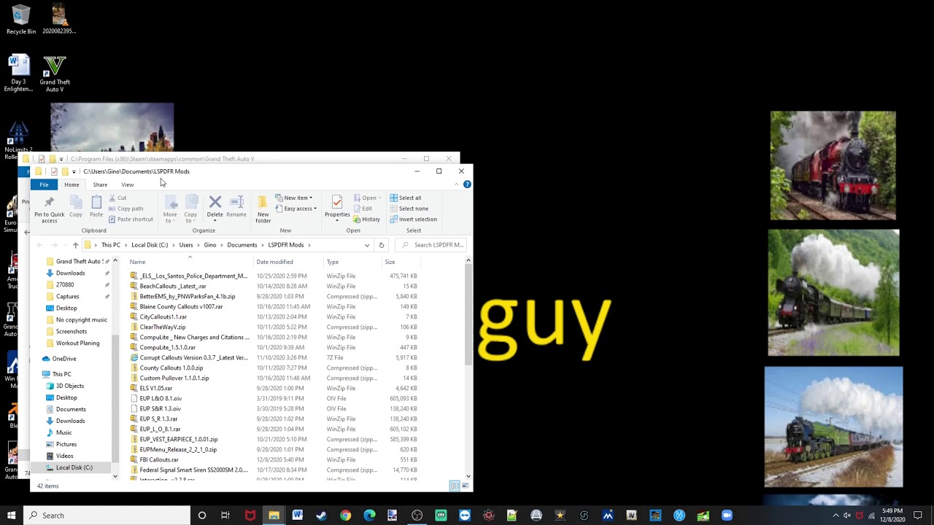934x525 pixels.
Task: Click the Documents breadcrumb in address bar
Action: tap(242, 245)
